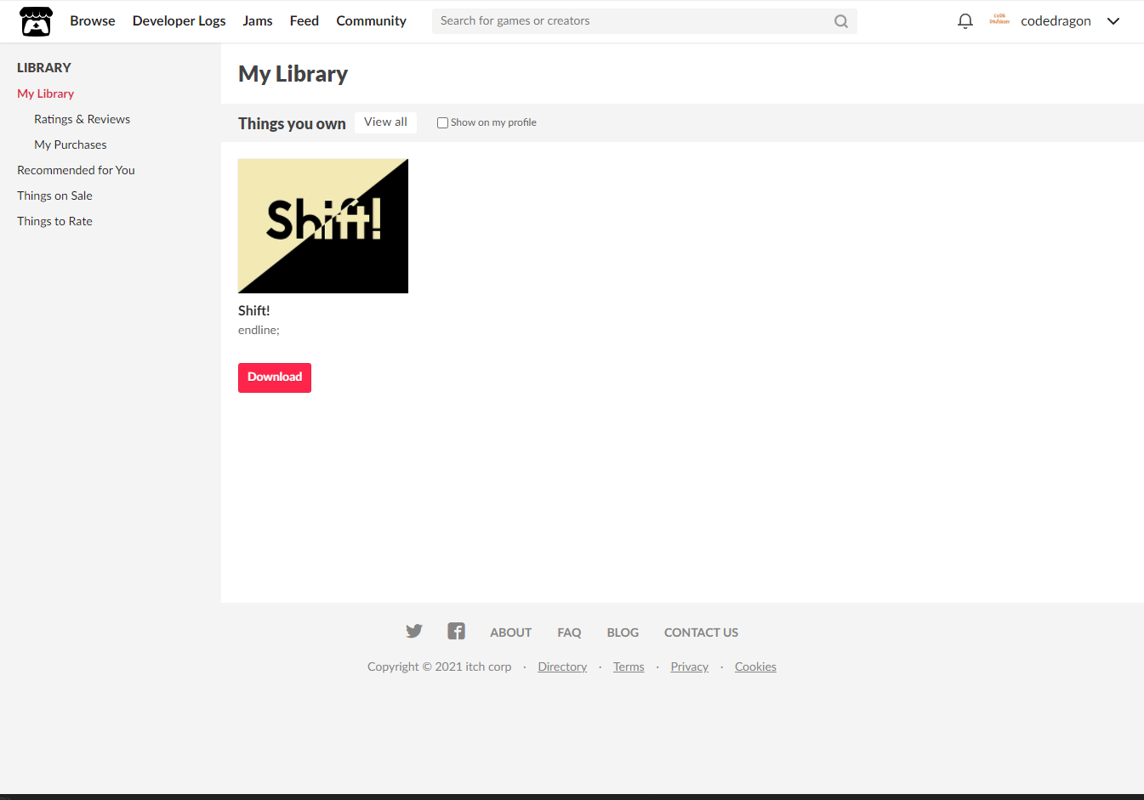This screenshot has height=800, width=1144.
Task: Open the Shift! title link
Action: 254,310
